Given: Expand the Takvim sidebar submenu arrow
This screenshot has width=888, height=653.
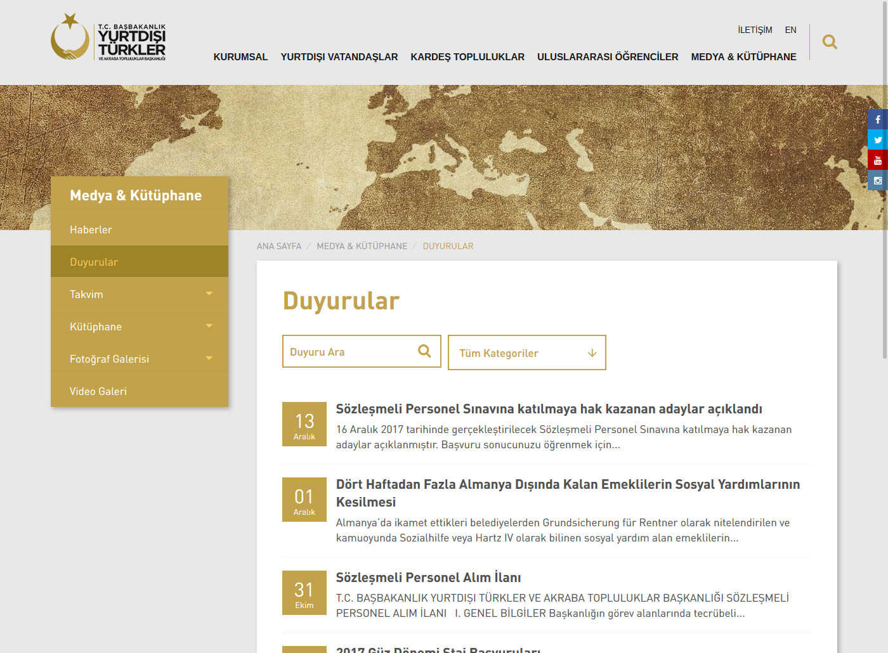Looking at the screenshot, I should pos(209,294).
